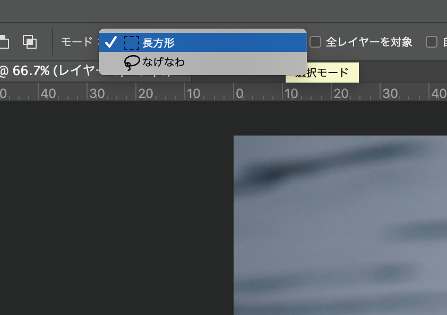
Task: Click the ruler's 30 mark left of zero
Action: (97, 93)
